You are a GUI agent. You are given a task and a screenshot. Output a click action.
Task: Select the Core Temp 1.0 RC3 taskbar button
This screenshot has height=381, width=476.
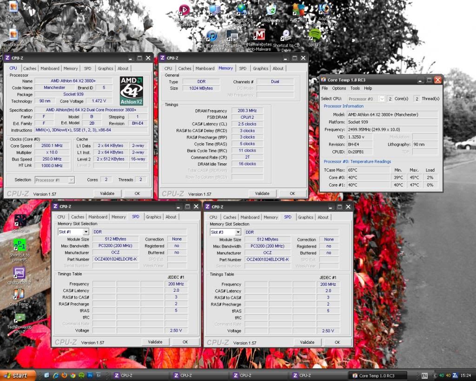click(x=378, y=375)
